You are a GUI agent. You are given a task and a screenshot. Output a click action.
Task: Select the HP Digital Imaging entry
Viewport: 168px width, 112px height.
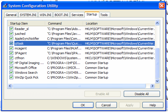(29, 63)
